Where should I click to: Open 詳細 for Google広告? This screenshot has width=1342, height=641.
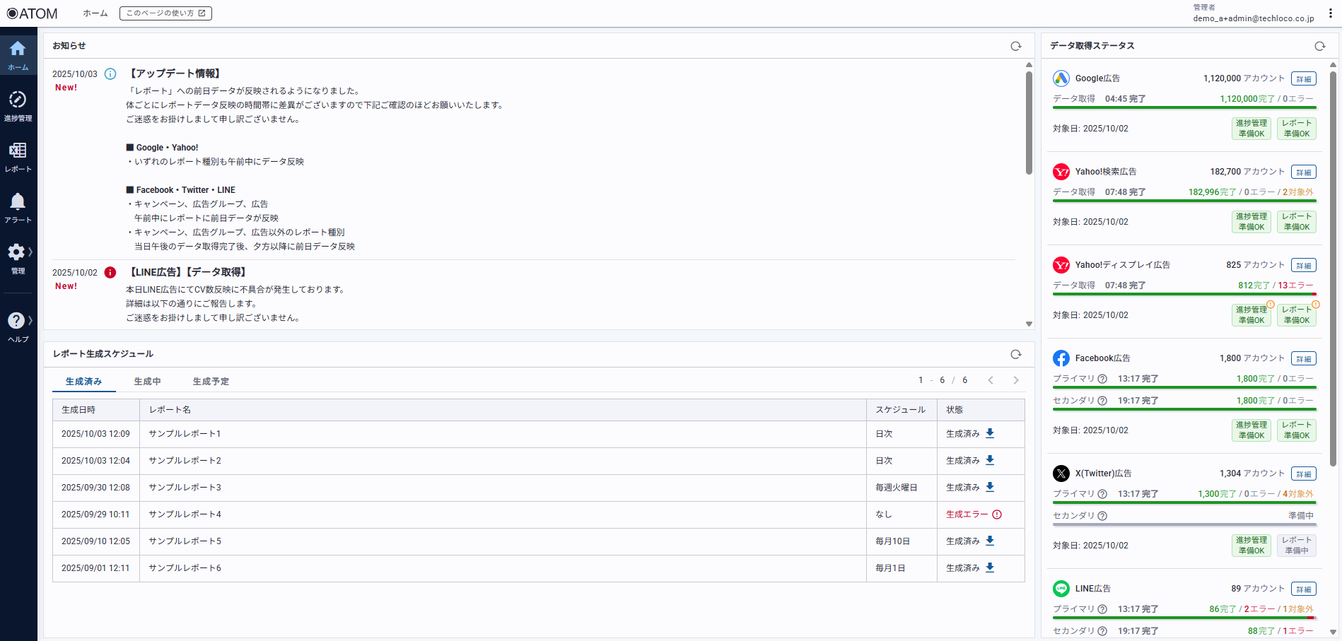pos(1303,79)
